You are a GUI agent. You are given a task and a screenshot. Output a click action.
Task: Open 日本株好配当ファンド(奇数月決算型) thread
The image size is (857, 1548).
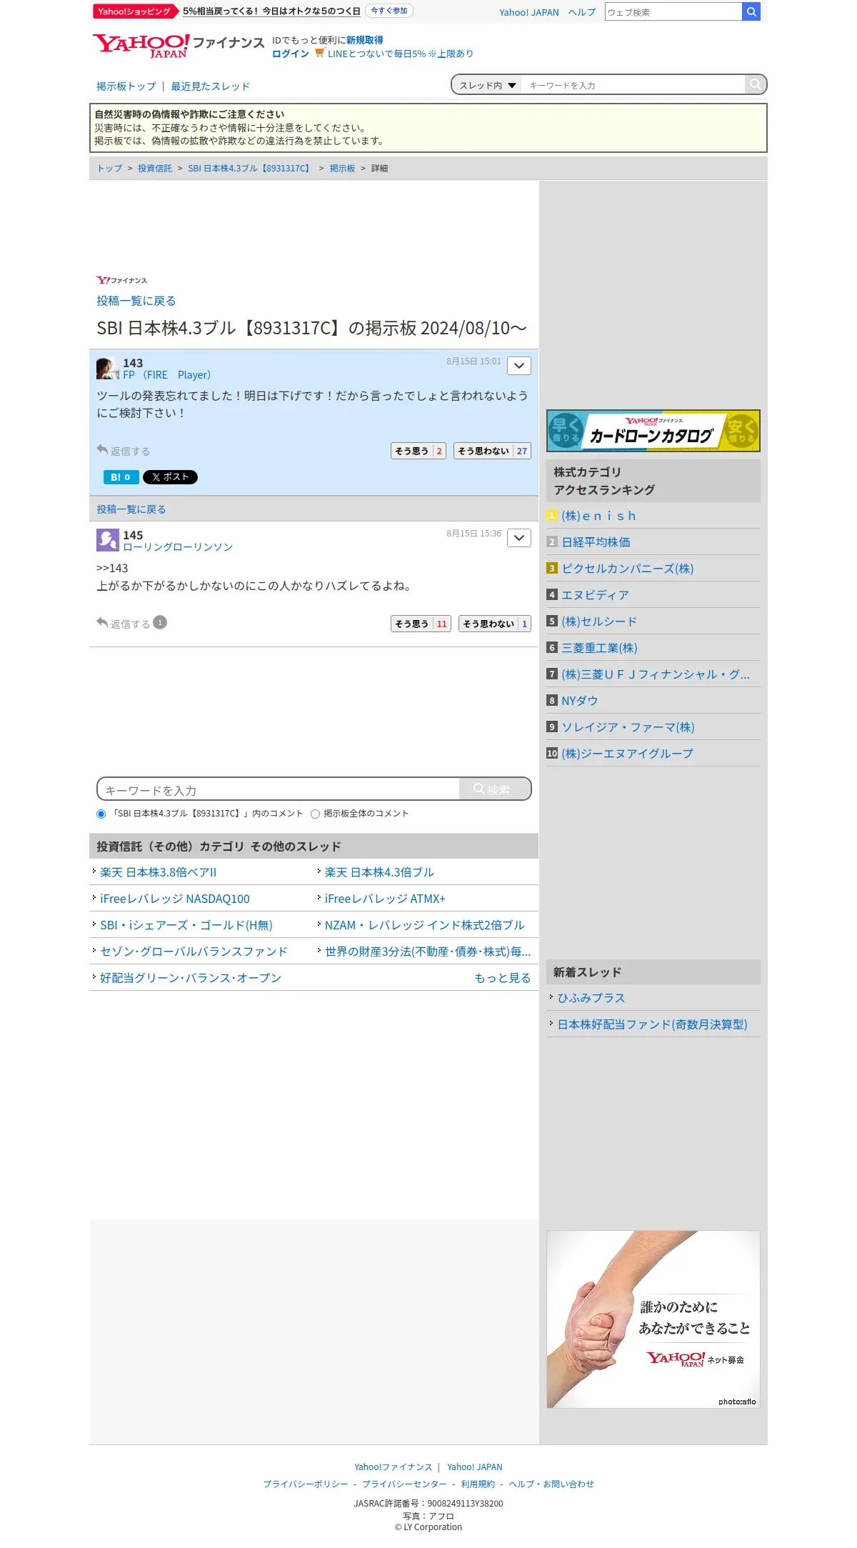click(653, 1024)
